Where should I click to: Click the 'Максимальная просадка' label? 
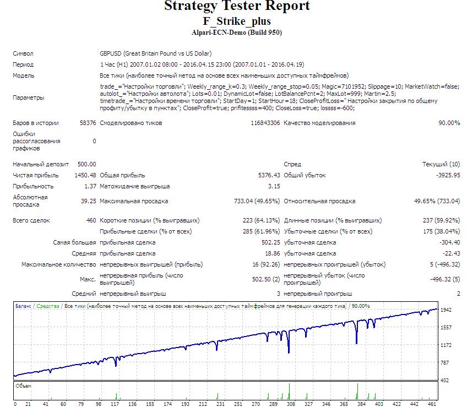point(134,202)
